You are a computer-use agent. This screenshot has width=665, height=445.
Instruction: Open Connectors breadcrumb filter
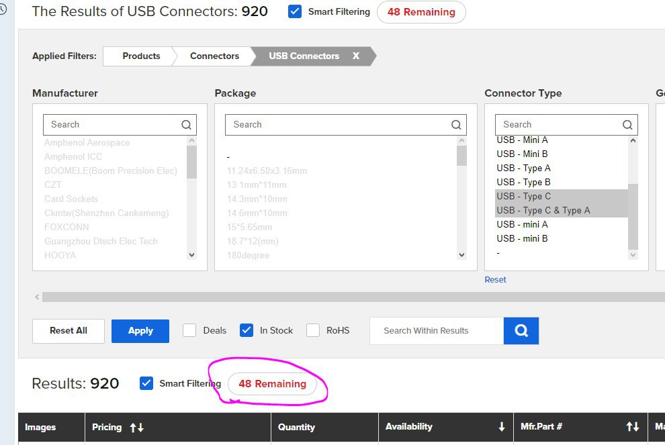tap(214, 56)
